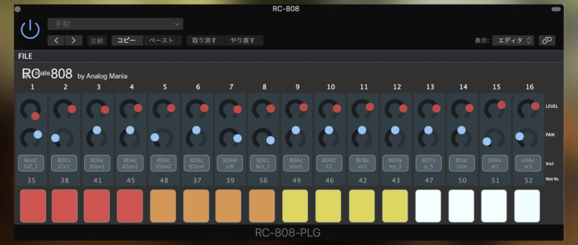
Task: Click the やり直す redo button
Action: click(x=243, y=40)
